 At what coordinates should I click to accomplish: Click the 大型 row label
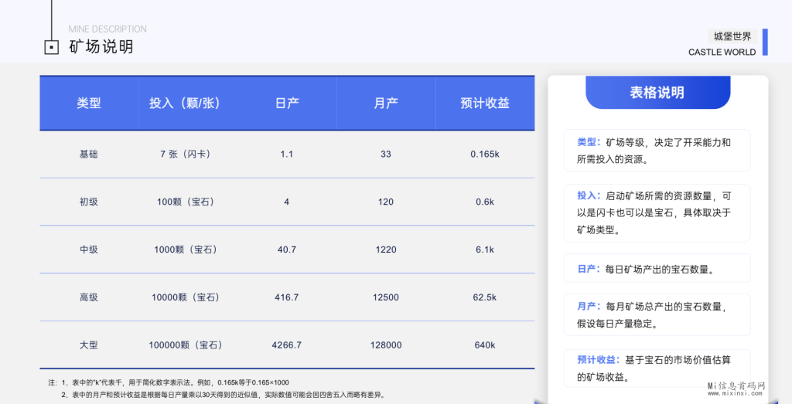click(89, 345)
